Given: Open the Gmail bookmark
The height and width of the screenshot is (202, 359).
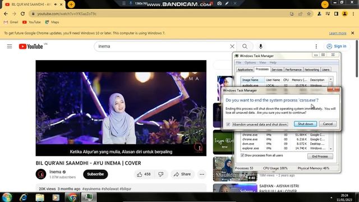Looking at the screenshot, I should click(11, 22).
